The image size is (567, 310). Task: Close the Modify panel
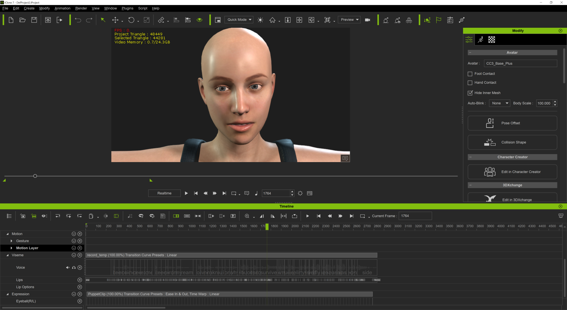pos(560,31)
